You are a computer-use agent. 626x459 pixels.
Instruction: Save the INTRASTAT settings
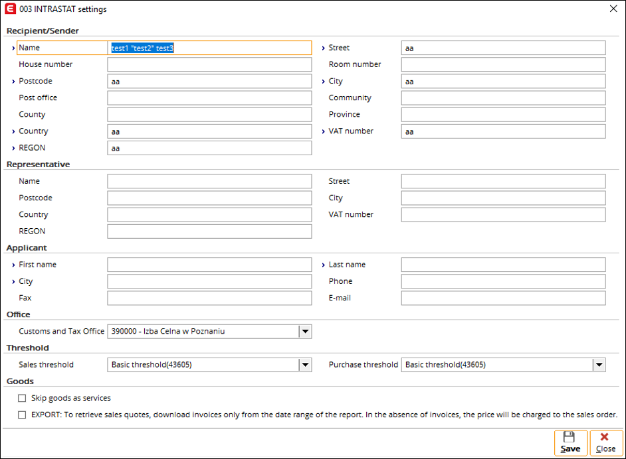point(570,442)
